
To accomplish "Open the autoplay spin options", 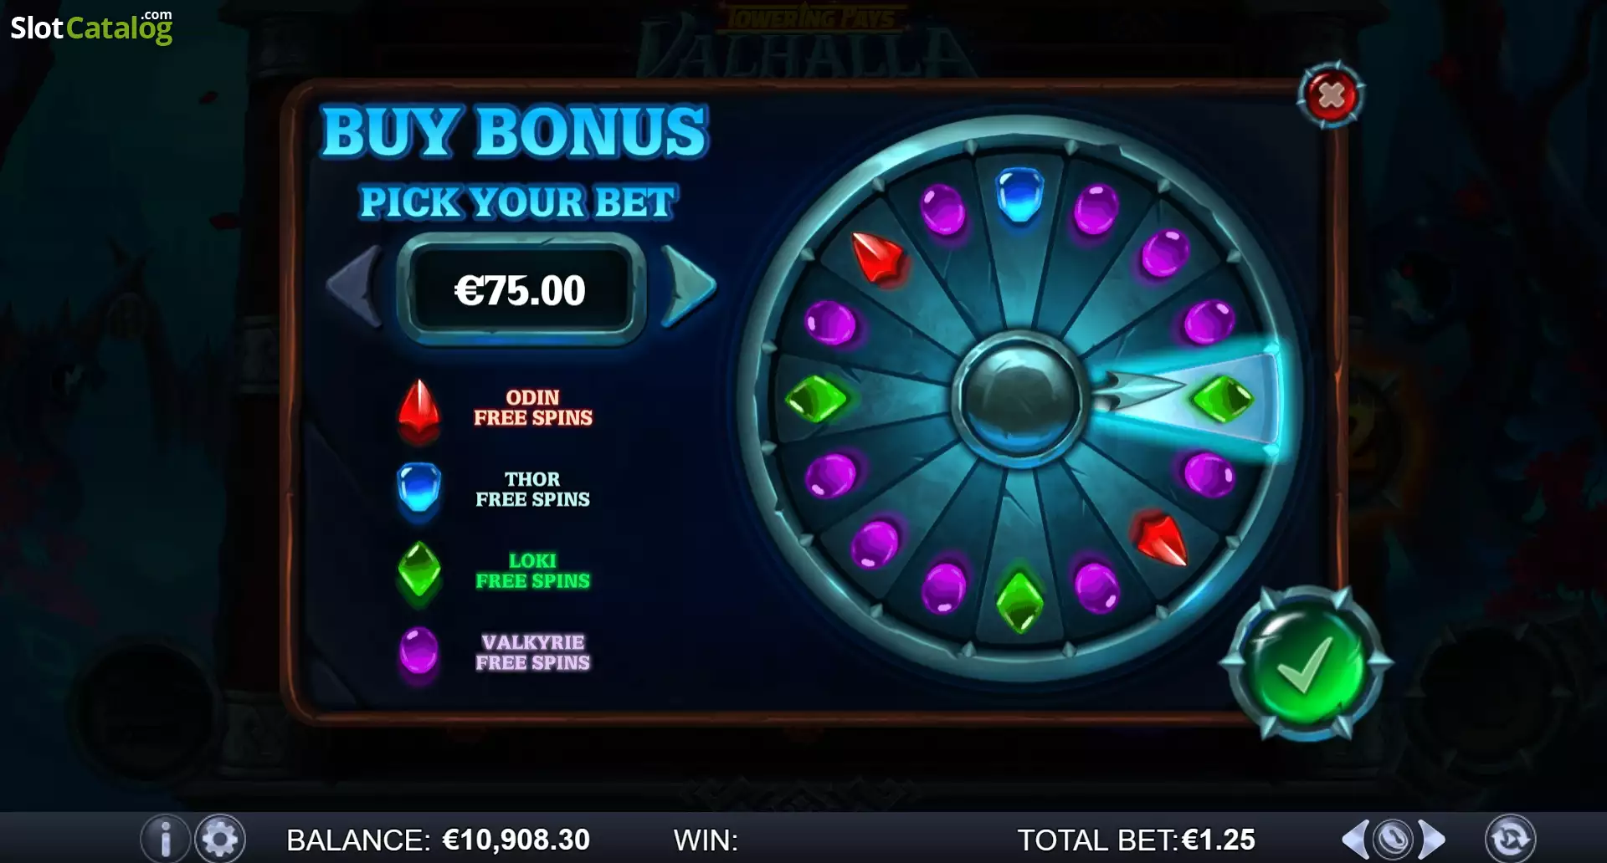I will tap(1510, 838).
